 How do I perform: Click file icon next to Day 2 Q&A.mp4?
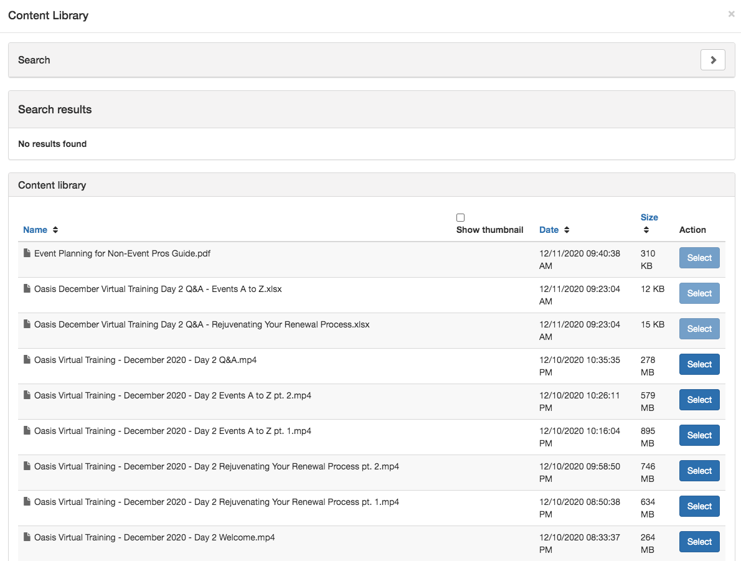tap(27, 360)
